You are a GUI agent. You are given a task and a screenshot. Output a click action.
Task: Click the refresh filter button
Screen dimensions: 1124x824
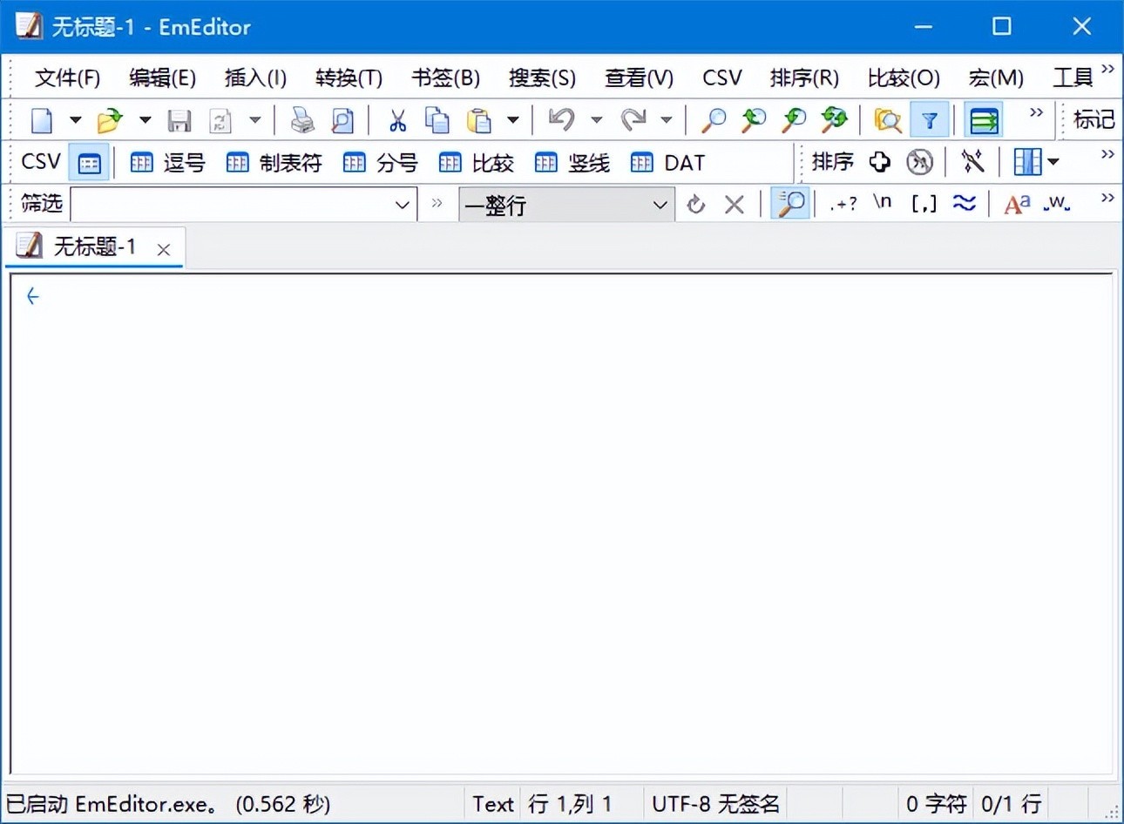pos(695,204)
